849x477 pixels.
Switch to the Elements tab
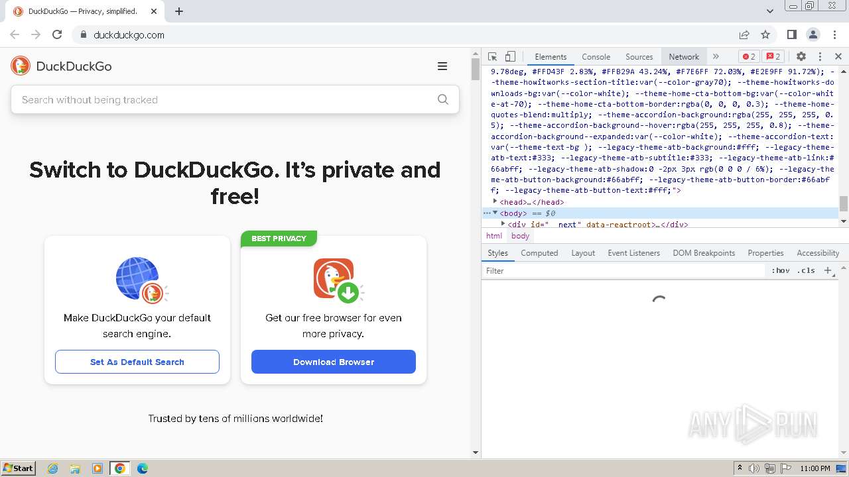point(551,56)
